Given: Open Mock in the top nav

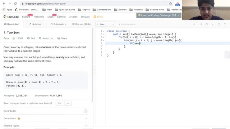Looking at the screenshot, I should coord(50,17).
